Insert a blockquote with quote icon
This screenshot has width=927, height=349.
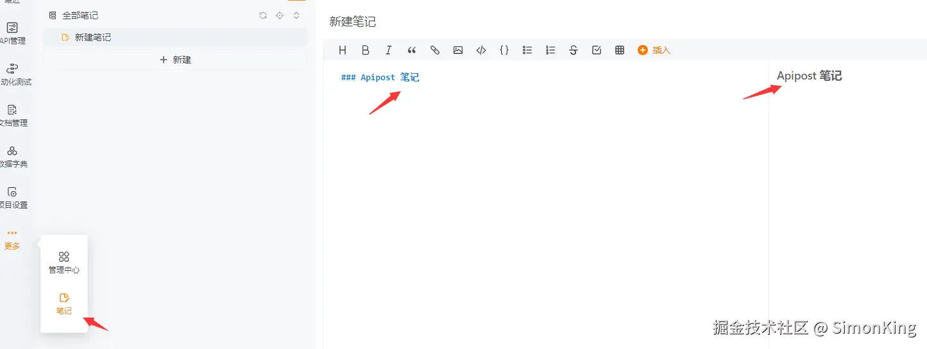coord(412,50)
